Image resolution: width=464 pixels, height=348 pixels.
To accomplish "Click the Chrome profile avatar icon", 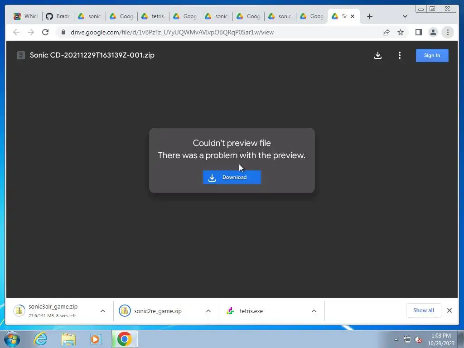I will (x=433, y=32).
